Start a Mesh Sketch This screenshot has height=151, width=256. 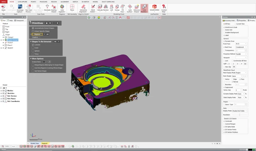point(93,8)
